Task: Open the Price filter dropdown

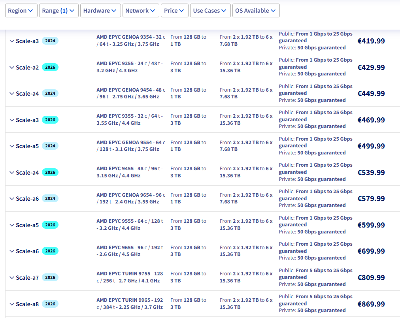Action: 174,11
